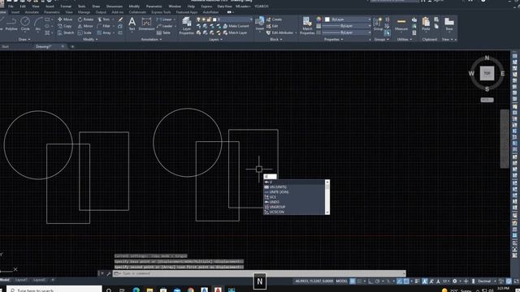
Task: Click the Leader annotation tool
Action: click(x=165, y=26)
